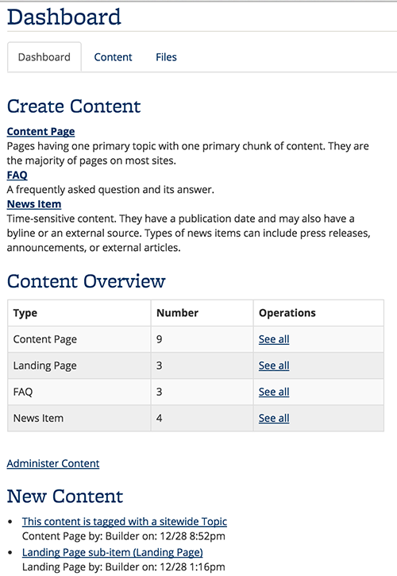
Task: Follow the News Item creation link
Action: tap(34, 204)
